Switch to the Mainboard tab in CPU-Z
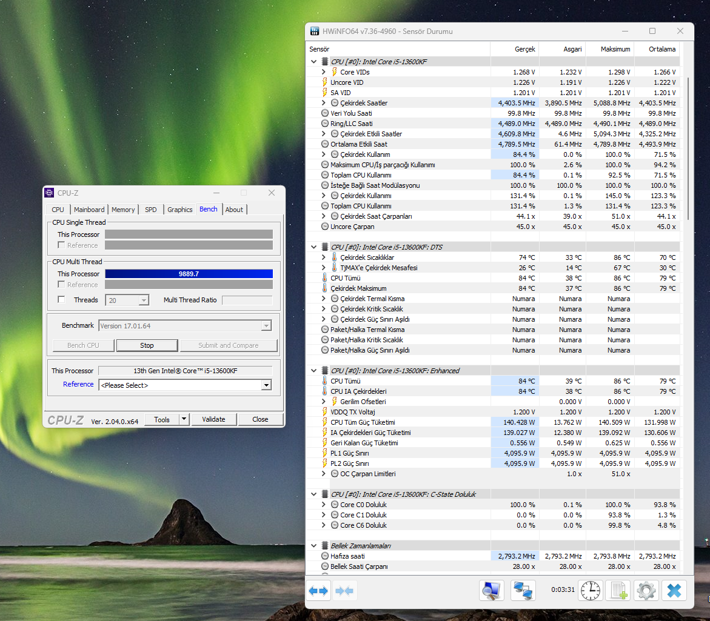This screenshot has height=621, width=710. [x=89, y=210]
